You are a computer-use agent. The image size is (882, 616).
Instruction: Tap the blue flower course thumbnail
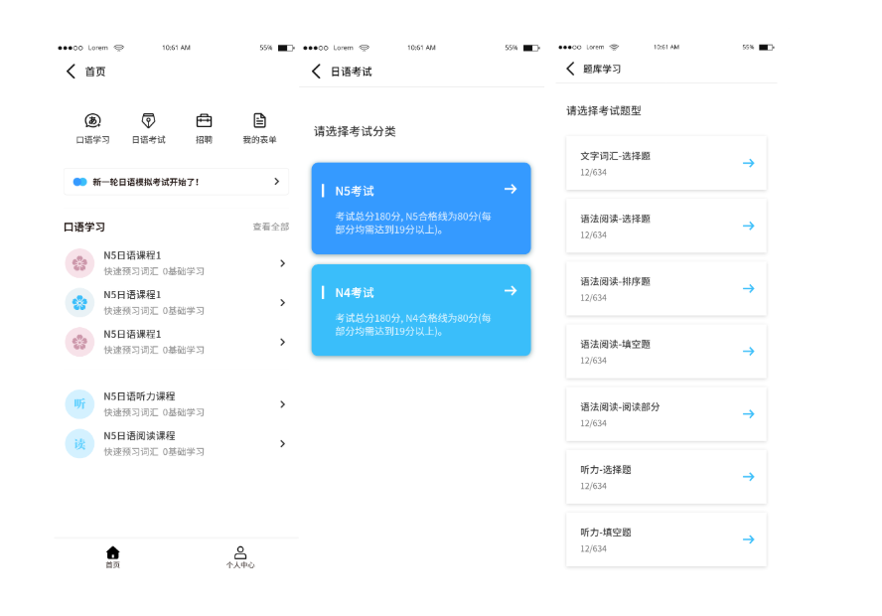click(x=79, y=302)
